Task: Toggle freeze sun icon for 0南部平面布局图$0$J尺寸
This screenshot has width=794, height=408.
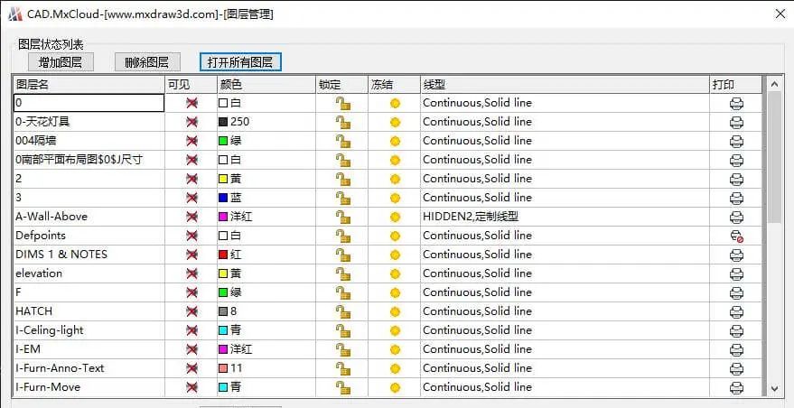Action: (x=395, y=160)
